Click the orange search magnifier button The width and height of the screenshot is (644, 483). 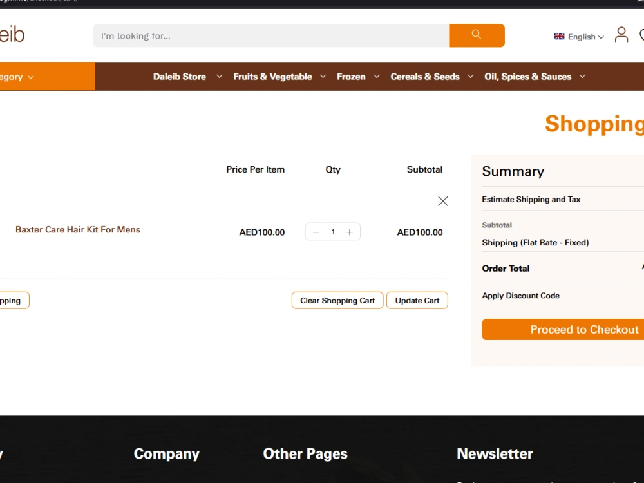[477, 35]
